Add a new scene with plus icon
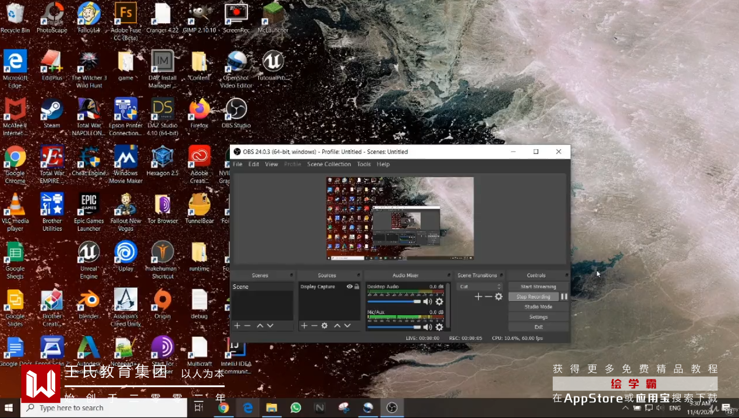The width and height of the screenshot is (739, 418). [x=237, y=326]
